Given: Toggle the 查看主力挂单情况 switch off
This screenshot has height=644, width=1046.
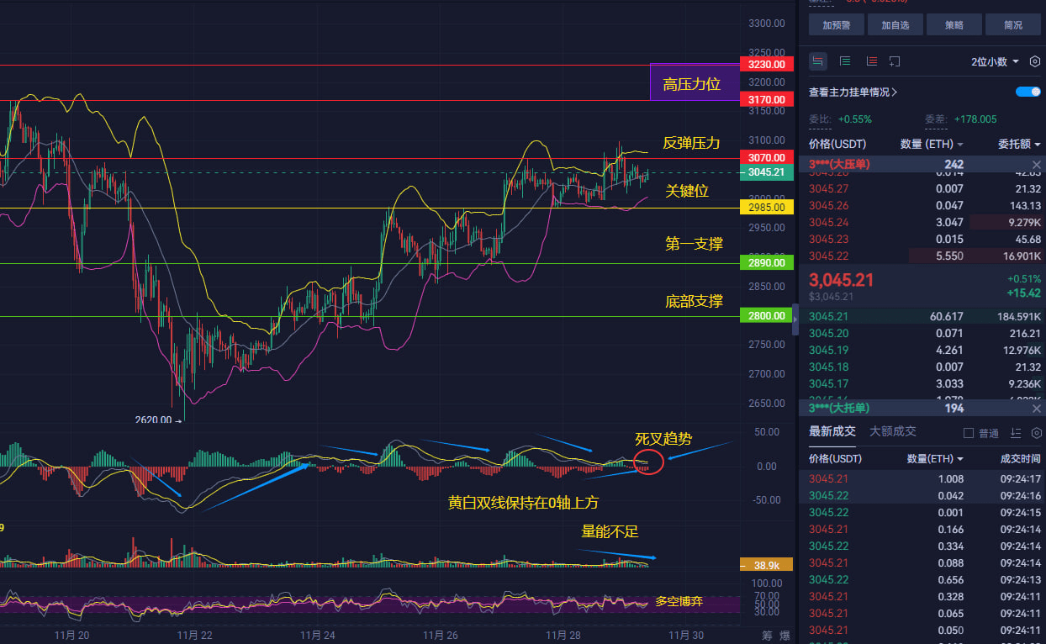Looking at the screenshot, I should tap(1028, 92).
